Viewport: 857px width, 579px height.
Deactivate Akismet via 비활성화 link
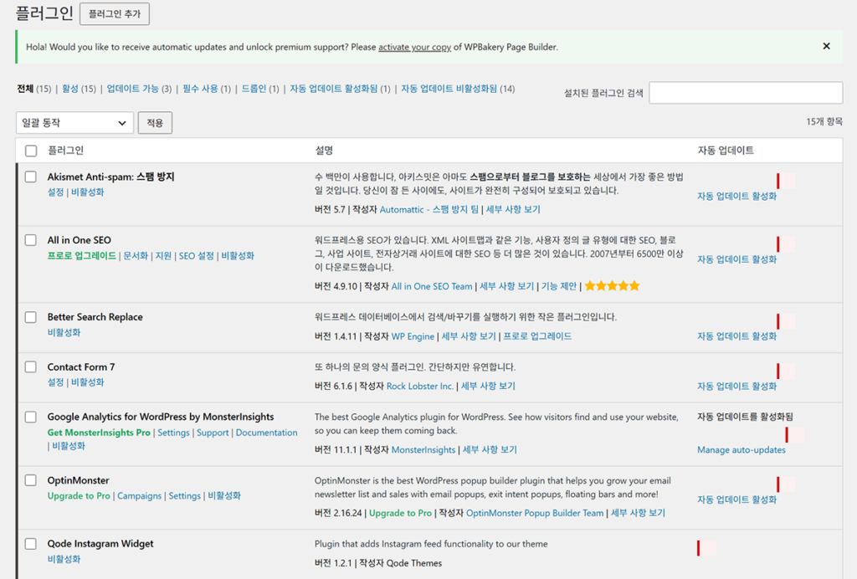87,192
